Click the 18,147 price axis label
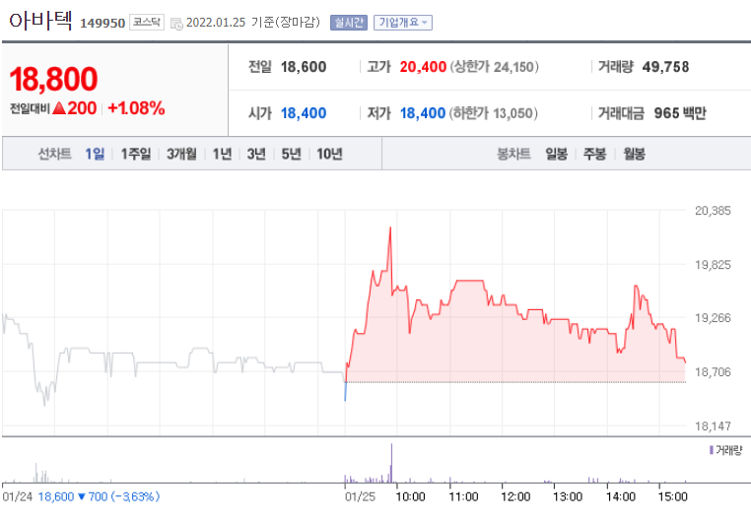This screenshot has height=521, width=751. pos(713,425)
